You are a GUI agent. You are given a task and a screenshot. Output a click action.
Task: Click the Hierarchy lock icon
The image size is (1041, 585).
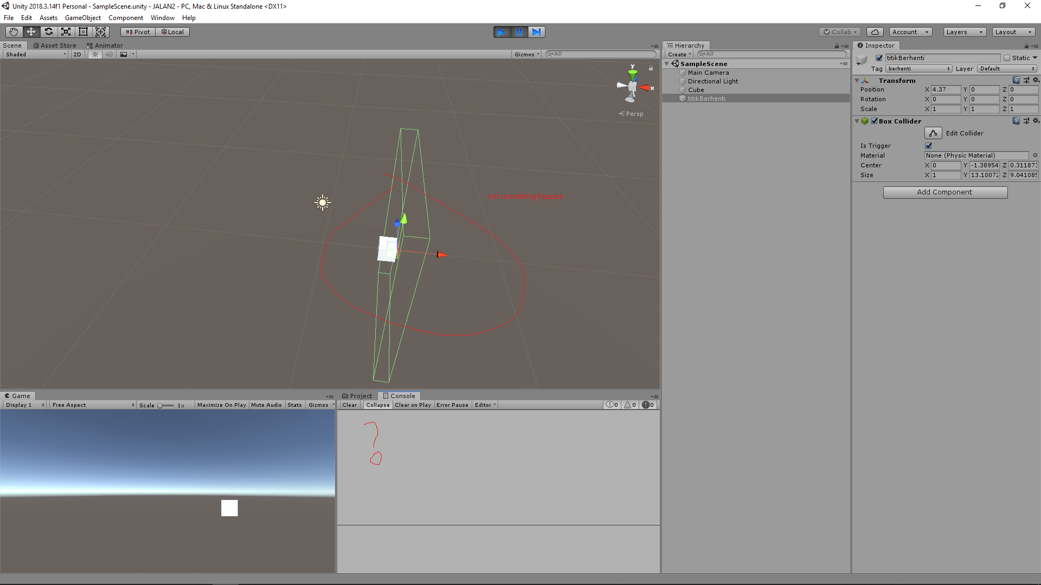(837, 46)
